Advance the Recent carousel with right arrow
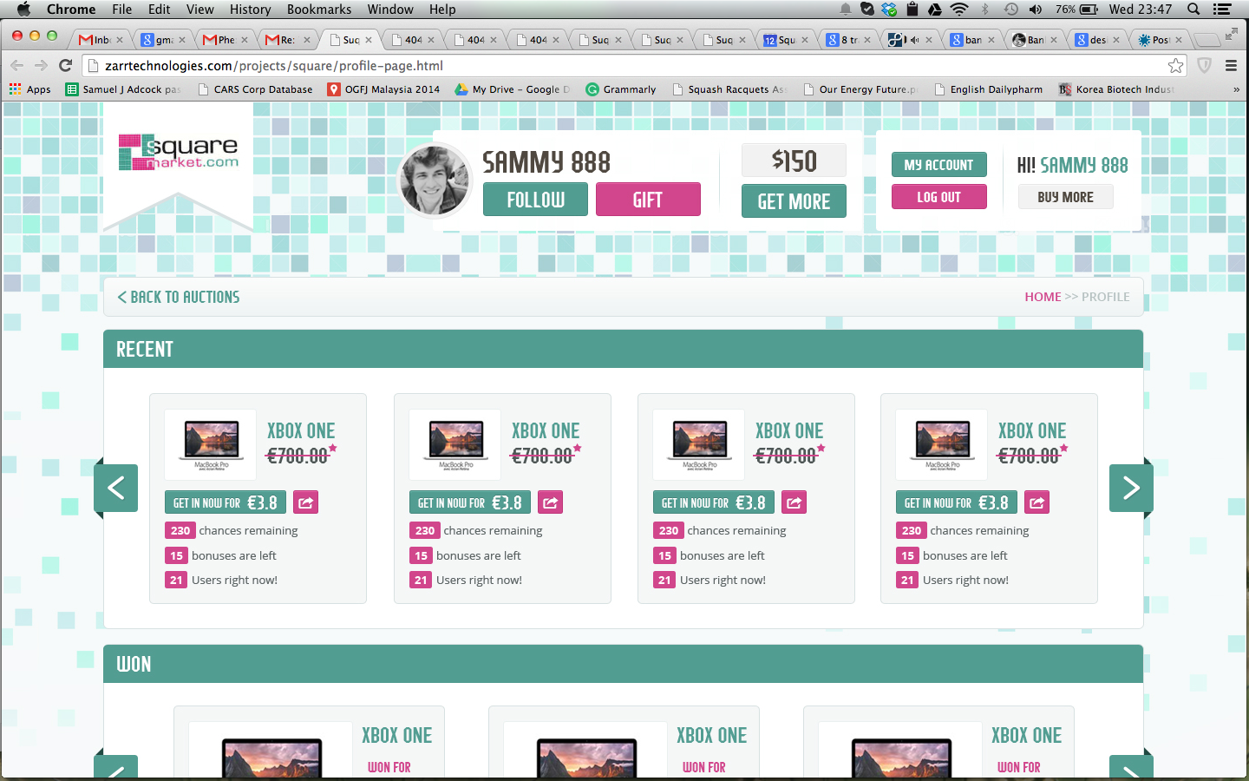The width and height of the screenshot is (1249, 781). [x=1130, y=488]
